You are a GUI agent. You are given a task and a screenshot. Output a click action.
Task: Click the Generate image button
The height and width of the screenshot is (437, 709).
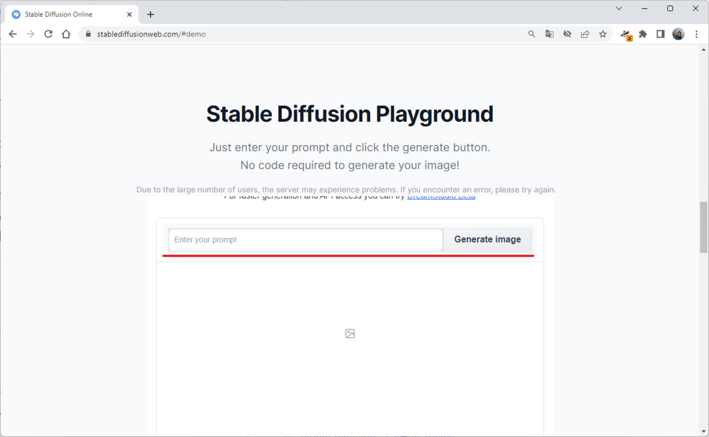coord(487,239)
